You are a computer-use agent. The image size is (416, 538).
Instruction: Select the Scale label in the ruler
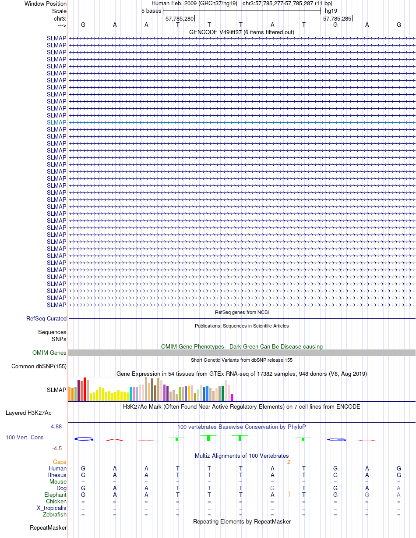coord(59,11)
